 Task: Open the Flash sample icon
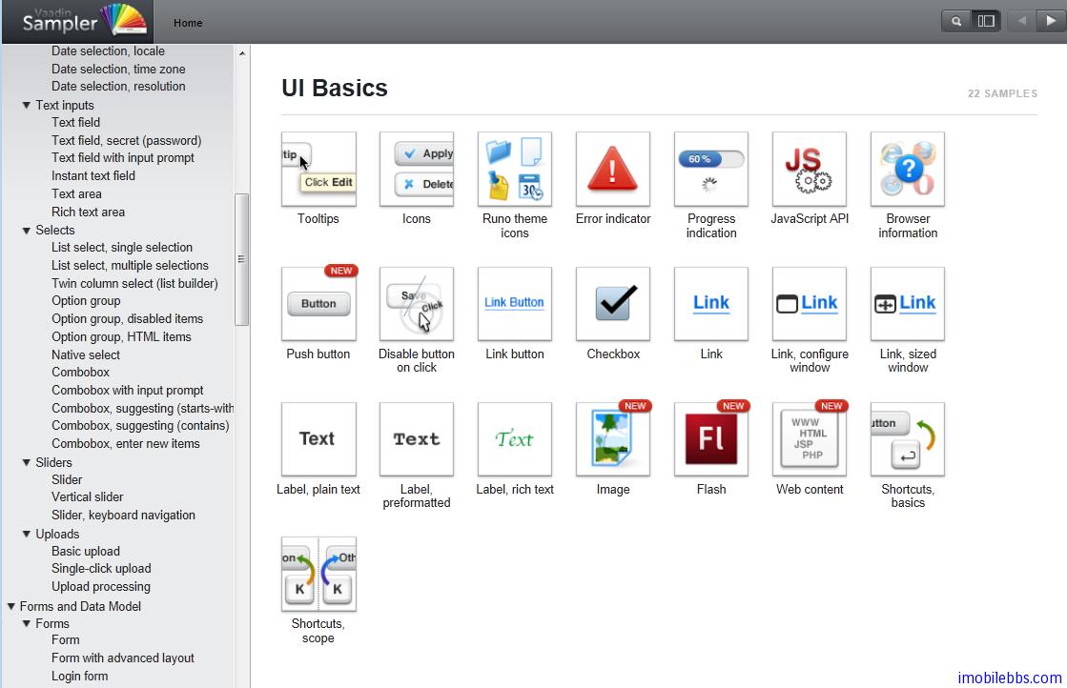(x=711, y=439)
